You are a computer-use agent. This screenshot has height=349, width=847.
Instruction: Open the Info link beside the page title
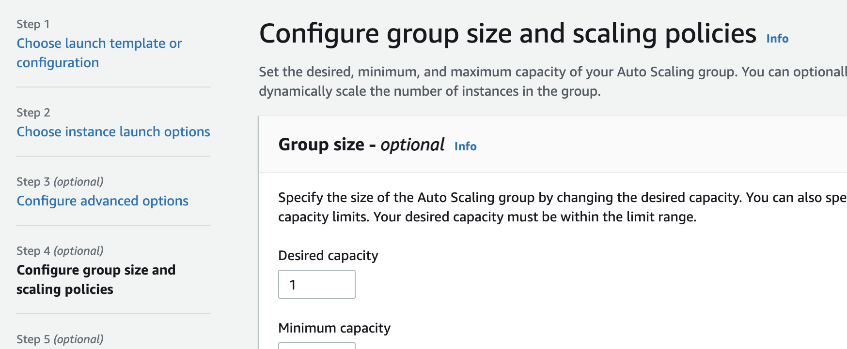[x=777, y=39]
